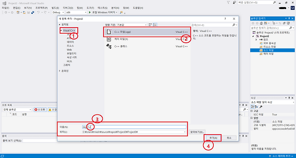This screenshot has height=158, width=296.
Task: Click the 이름 file name input field
Action: coord(134,127)
